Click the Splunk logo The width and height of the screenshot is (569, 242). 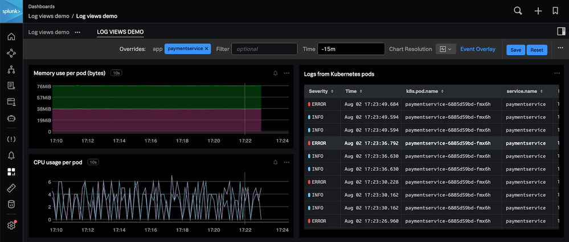pos(11,11)
